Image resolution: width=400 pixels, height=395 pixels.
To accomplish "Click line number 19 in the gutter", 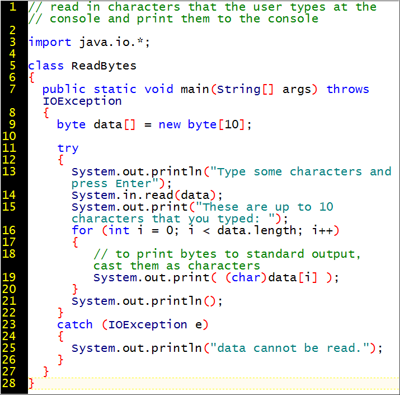I will 9,277.
